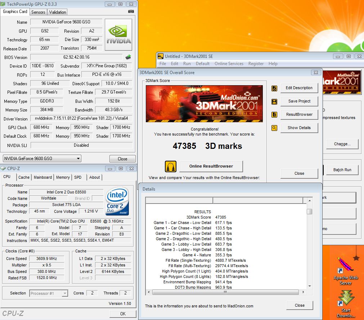Open the Start Download desktop shortcut
Image resolution: width=364 pixels, height=320 pixels.
(346, 304)
